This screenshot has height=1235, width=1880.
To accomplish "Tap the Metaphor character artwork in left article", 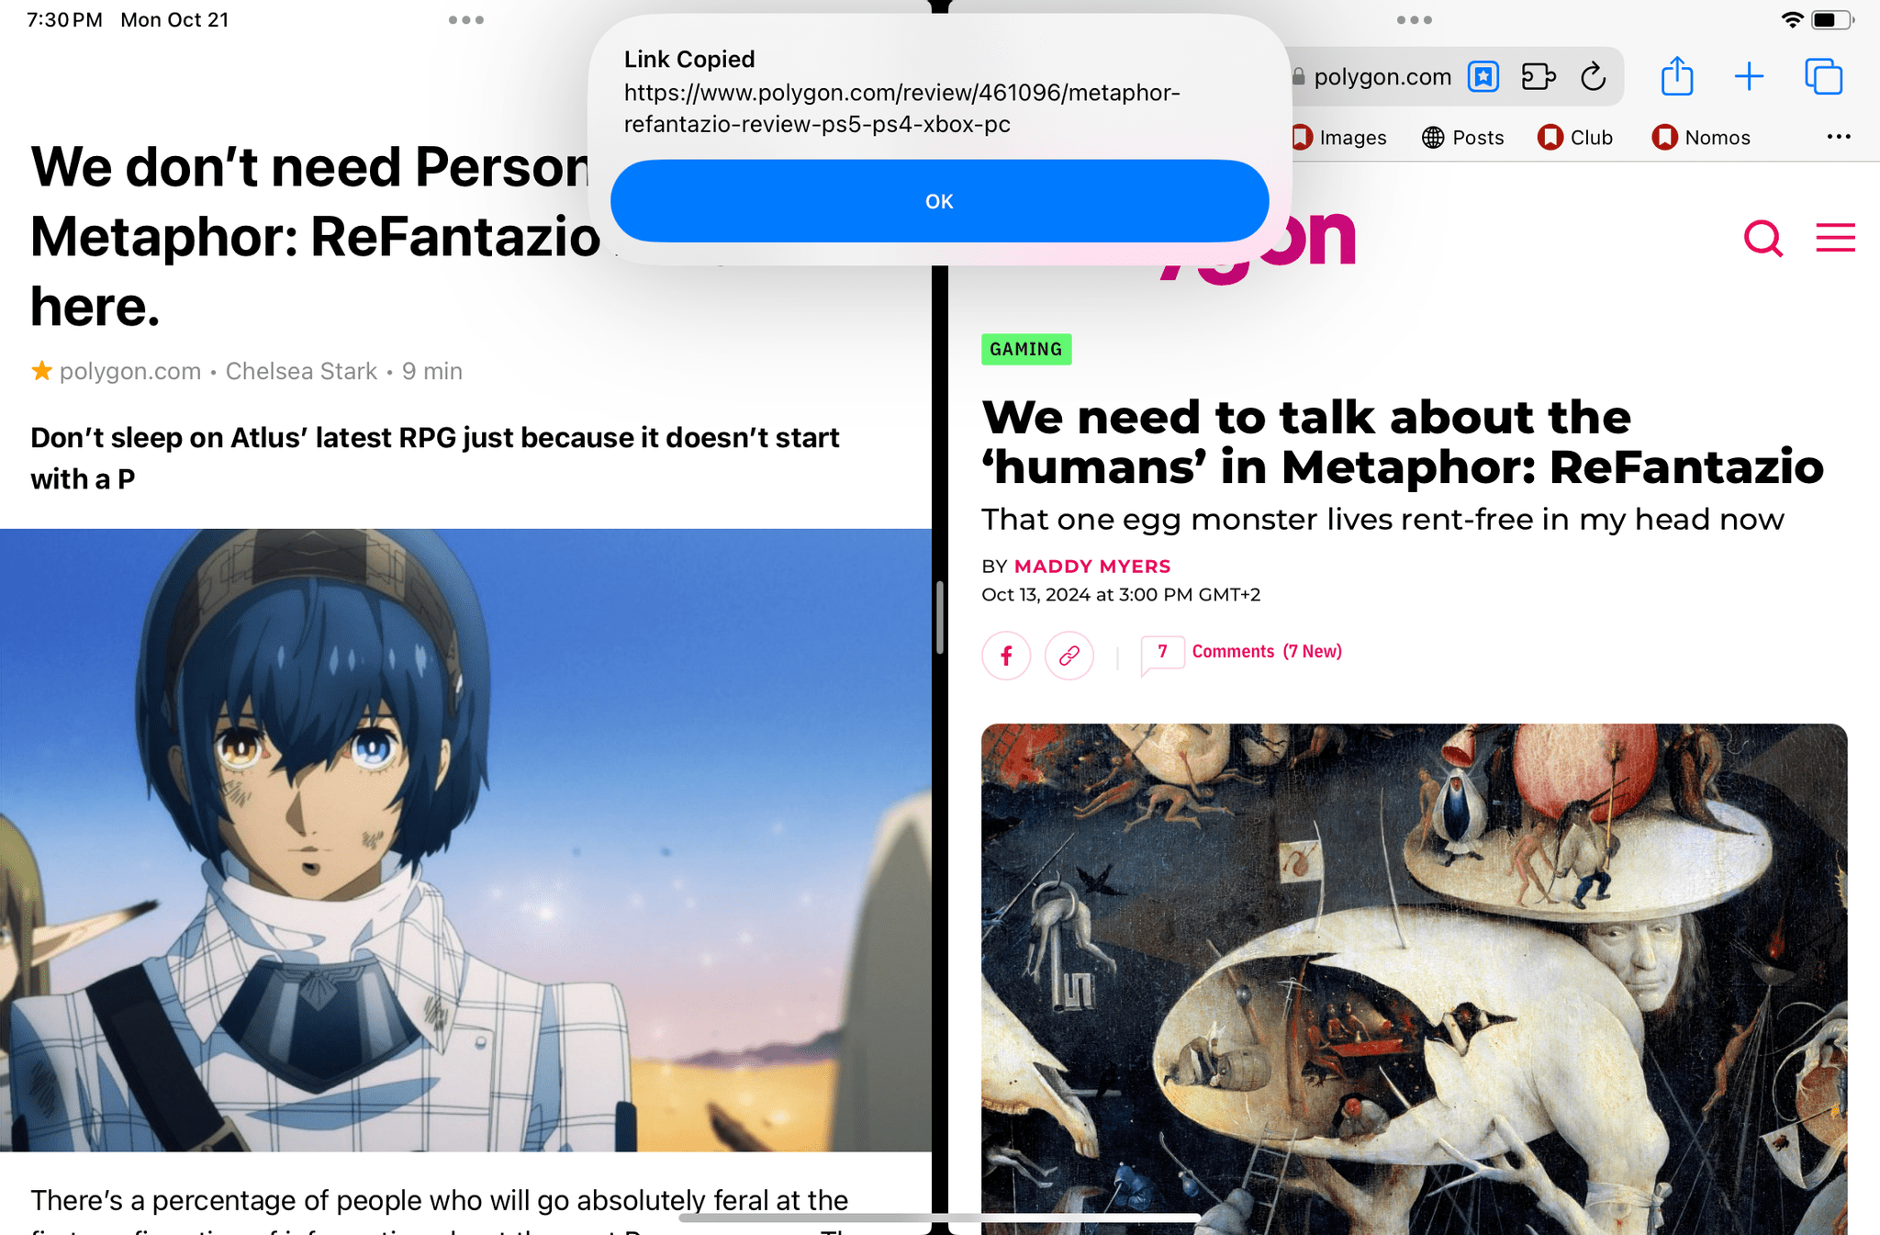I will [465, 840].
